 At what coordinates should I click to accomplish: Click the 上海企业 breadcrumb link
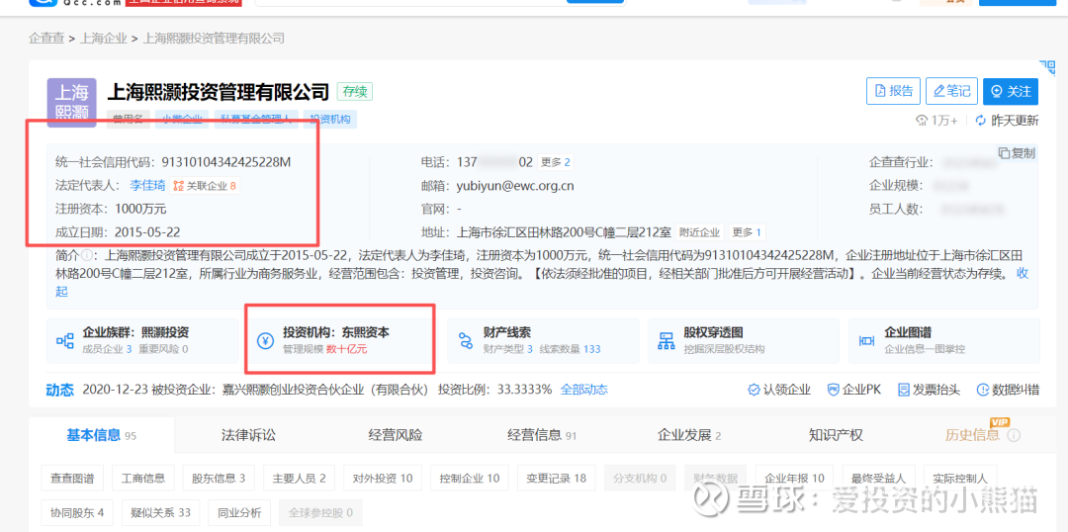(x=104, y=39)
